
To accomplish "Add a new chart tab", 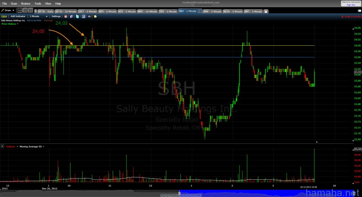I will pyautogui.click(x=266, y=11).
